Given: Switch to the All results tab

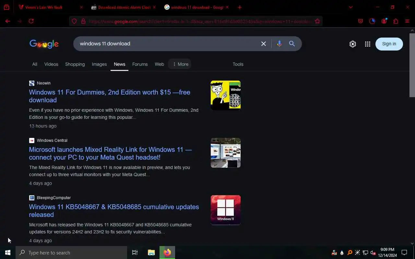Looking at the screenshot, I should [x=35, y=64].
